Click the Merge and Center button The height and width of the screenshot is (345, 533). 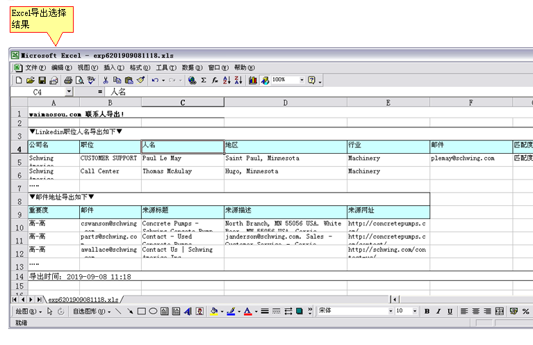click(500, 312)
